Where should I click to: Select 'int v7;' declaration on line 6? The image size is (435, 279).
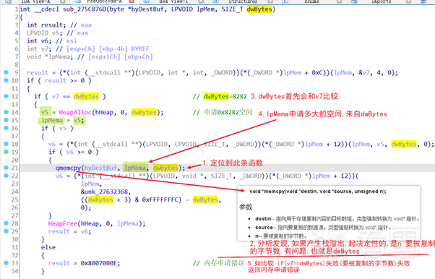click(39, 49)
